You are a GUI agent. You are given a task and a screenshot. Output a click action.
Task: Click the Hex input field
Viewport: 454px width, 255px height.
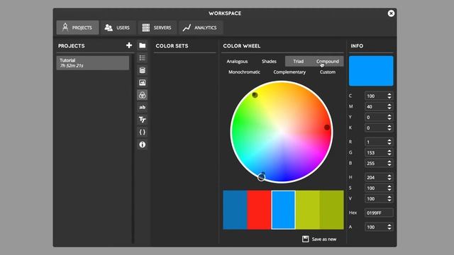pos(379,212)
